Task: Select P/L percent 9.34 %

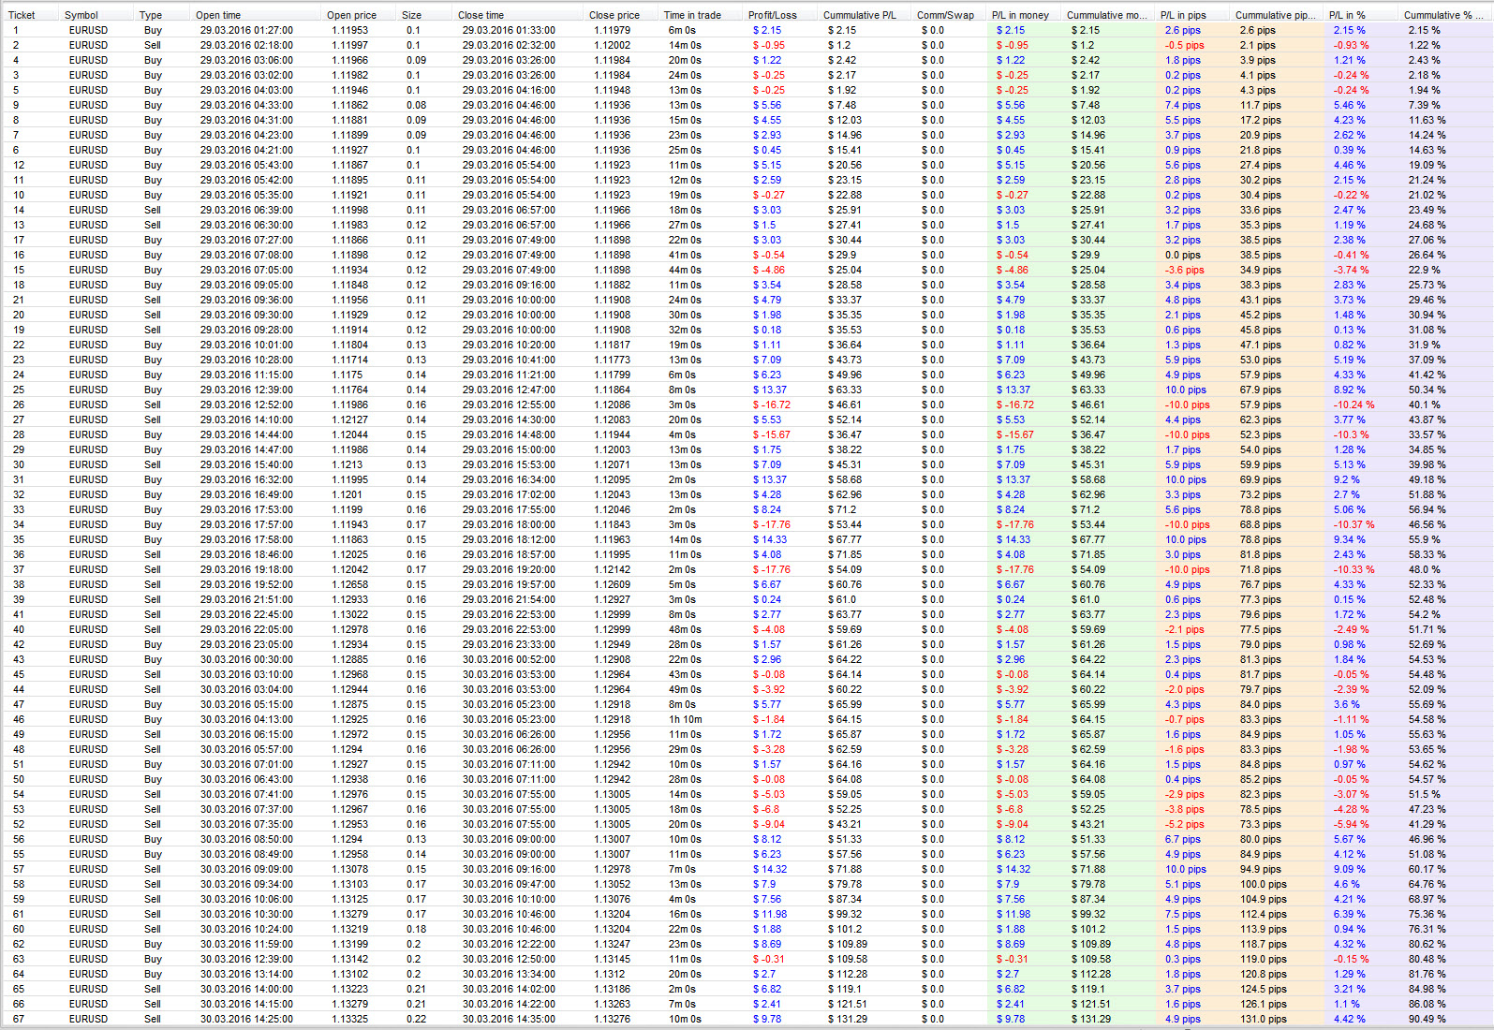Action: (x=1350, y=539)
